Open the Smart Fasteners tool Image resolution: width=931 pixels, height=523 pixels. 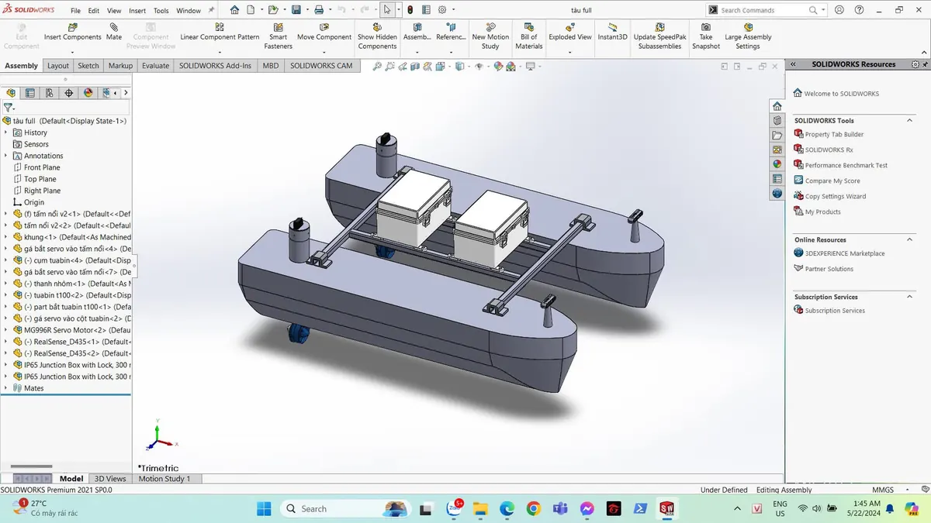click(278, 36)
